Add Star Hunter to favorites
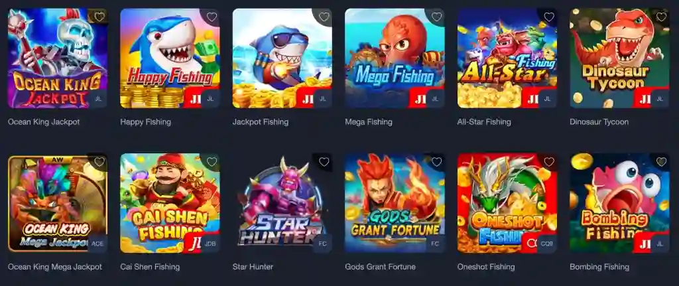Viewport: 679px width, 286px height. click(324, 162)
